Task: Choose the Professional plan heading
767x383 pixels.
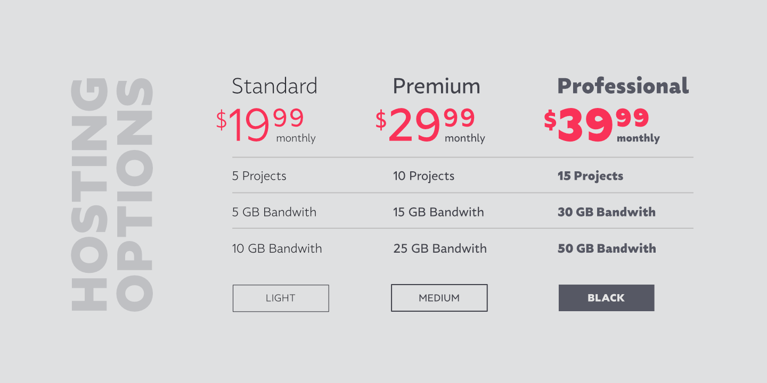Action: pos(623,86)
